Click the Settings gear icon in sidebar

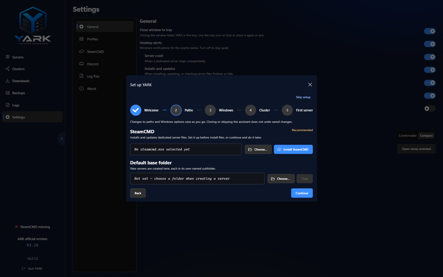tap(7, 117)
